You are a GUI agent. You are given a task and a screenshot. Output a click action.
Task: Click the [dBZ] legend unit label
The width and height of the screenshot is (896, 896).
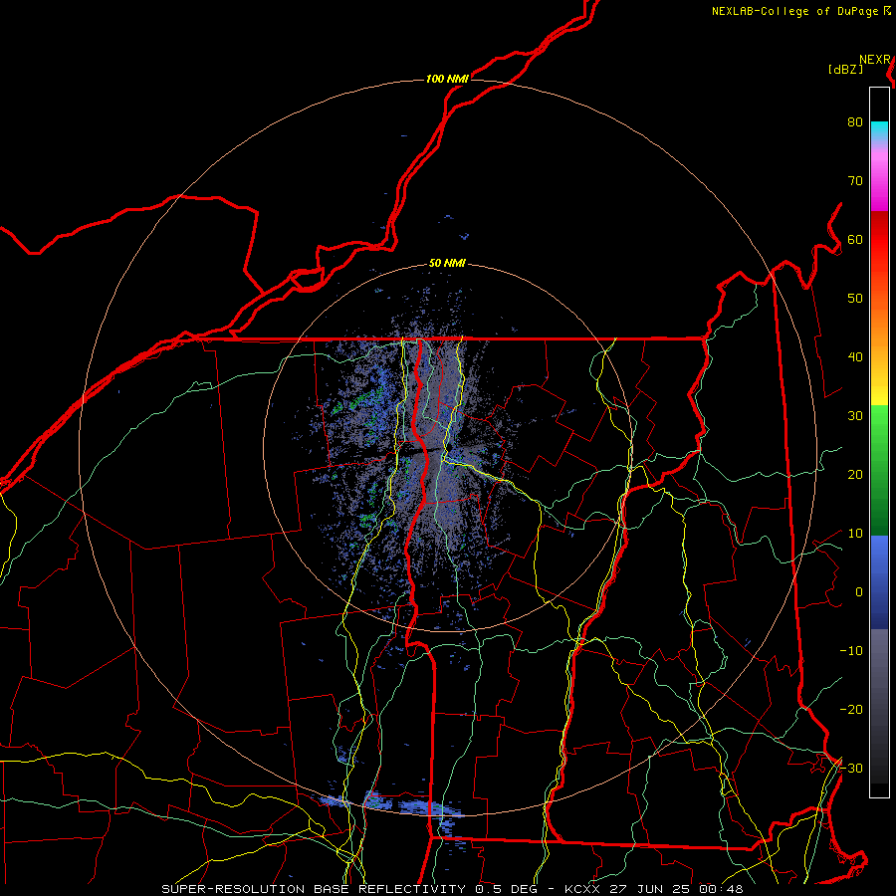click(x=845, y=70)
